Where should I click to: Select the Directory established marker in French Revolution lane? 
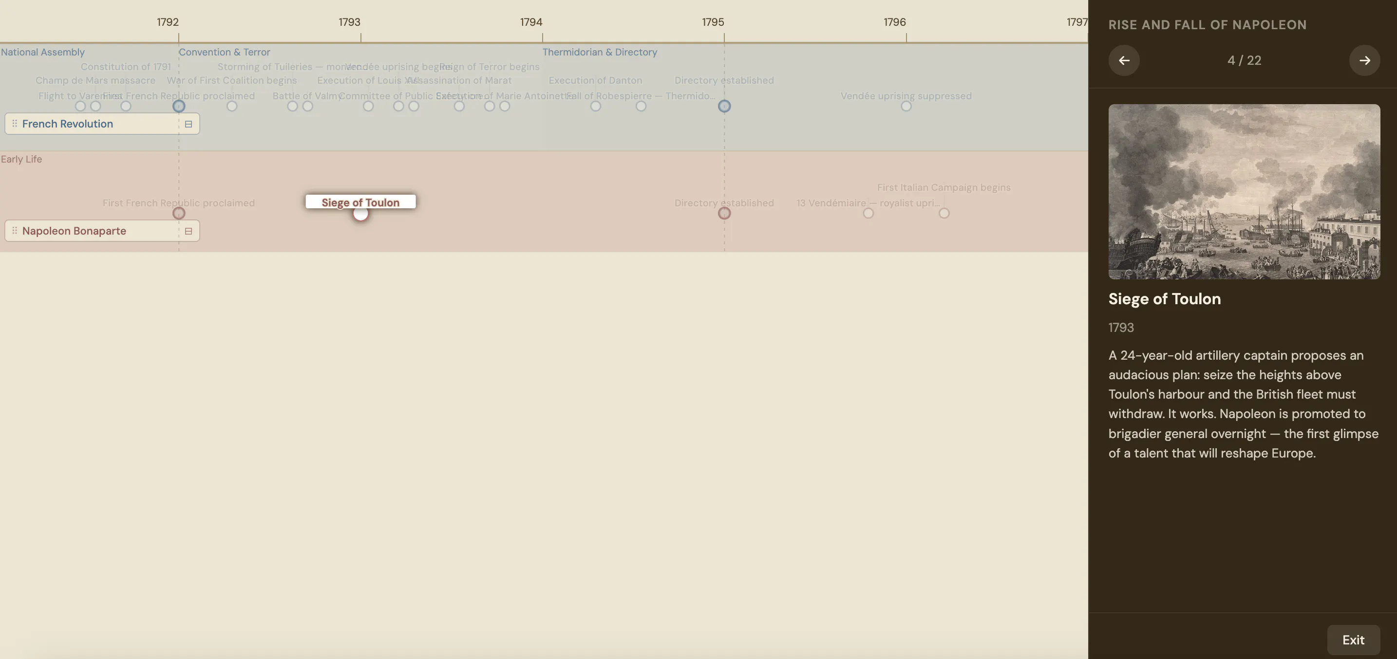pos(724,106)
